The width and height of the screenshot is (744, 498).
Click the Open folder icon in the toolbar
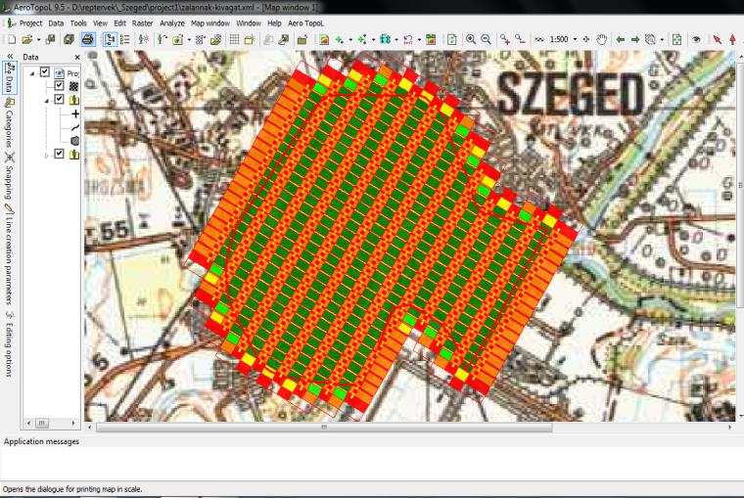27,40
